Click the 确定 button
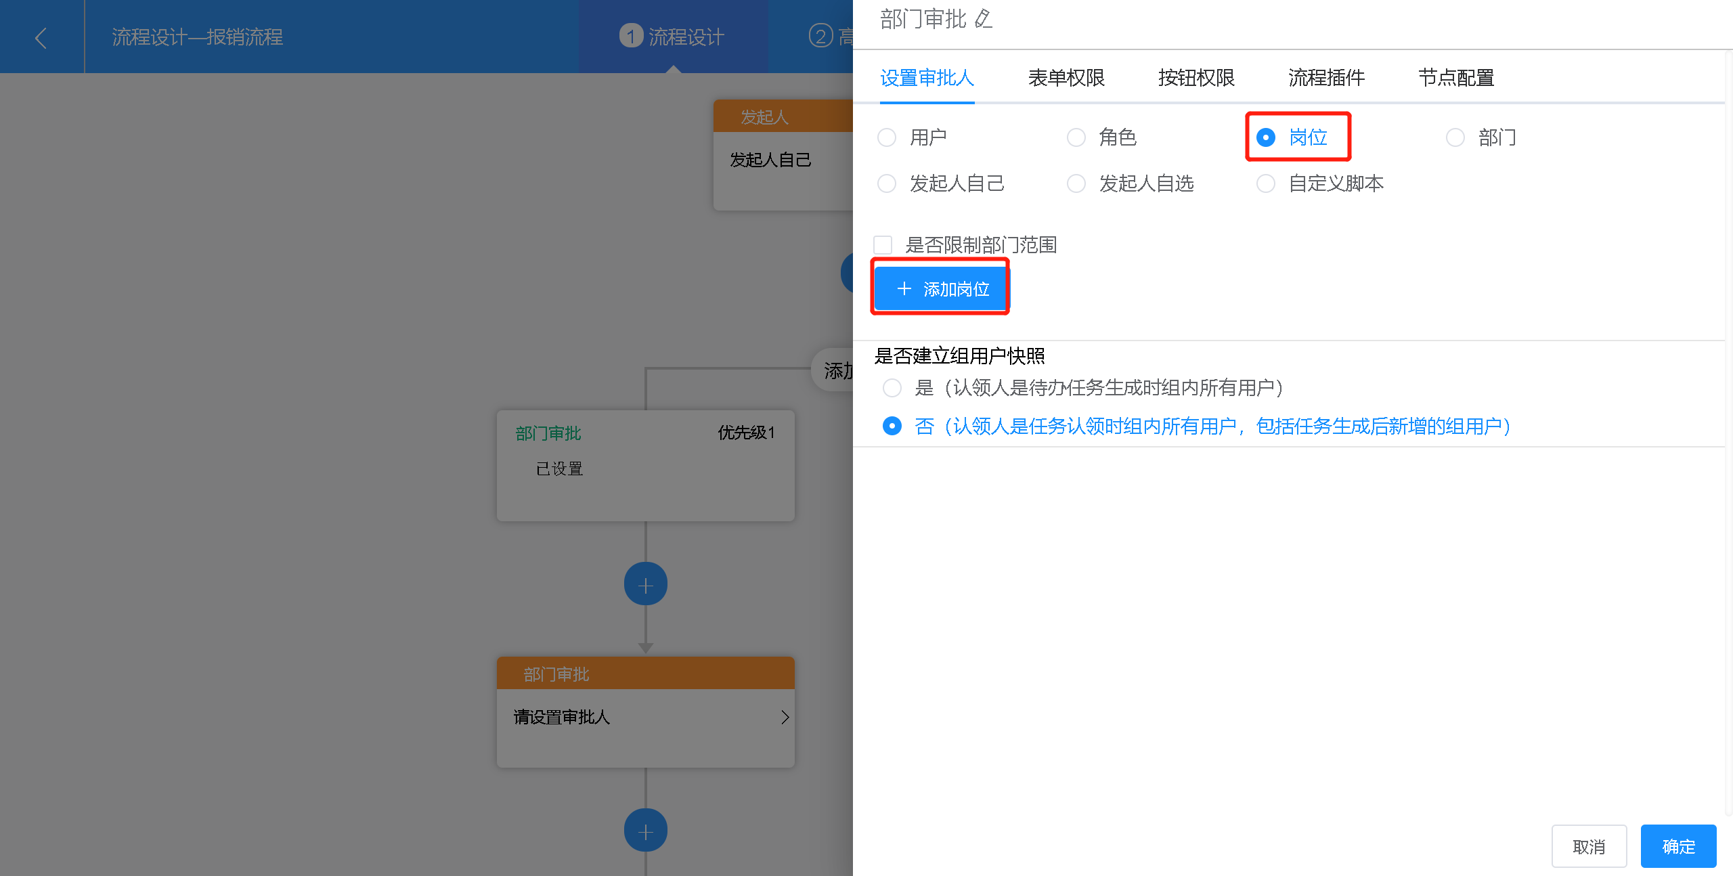 point(1678,846)
